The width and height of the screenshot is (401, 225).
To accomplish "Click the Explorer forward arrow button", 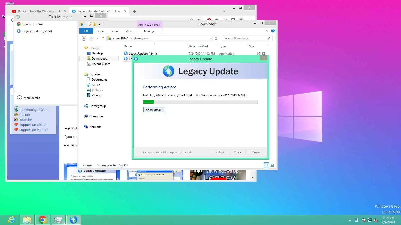I will (91, 38).
